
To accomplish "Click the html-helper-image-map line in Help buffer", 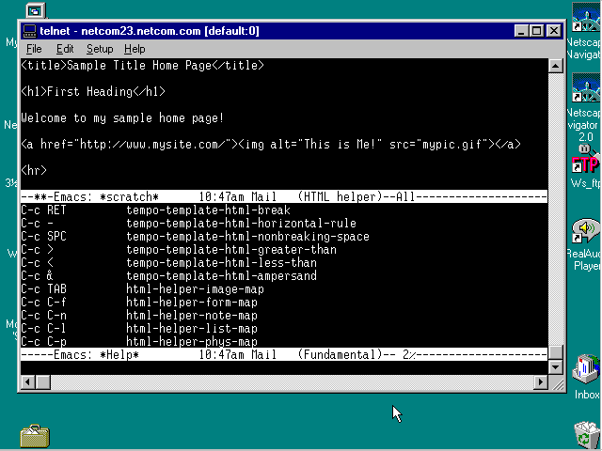I will pyautogui.click(x=194, y=289).
